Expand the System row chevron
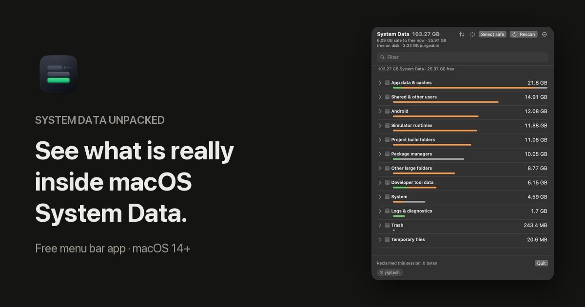The image size is (585, 307). pyautogui.click(x=380, y=197)
